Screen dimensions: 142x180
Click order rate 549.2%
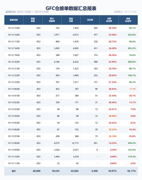(x=132, y=143)
